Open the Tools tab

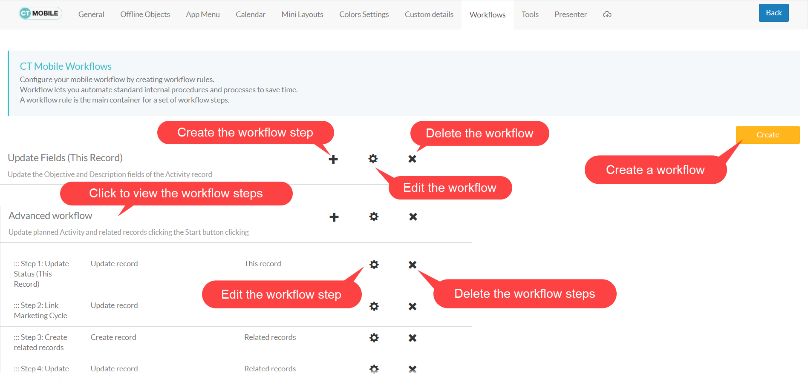[x=530, y=14]
